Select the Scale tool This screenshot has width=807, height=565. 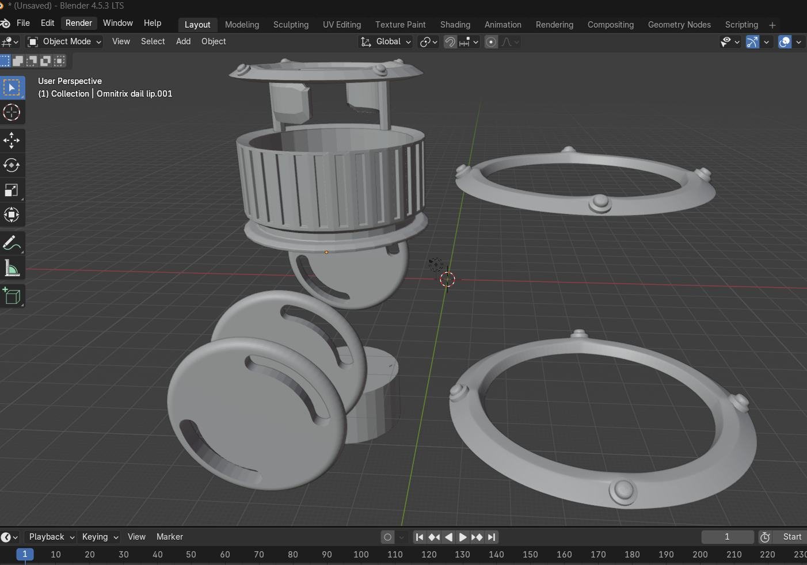[12, 190]
